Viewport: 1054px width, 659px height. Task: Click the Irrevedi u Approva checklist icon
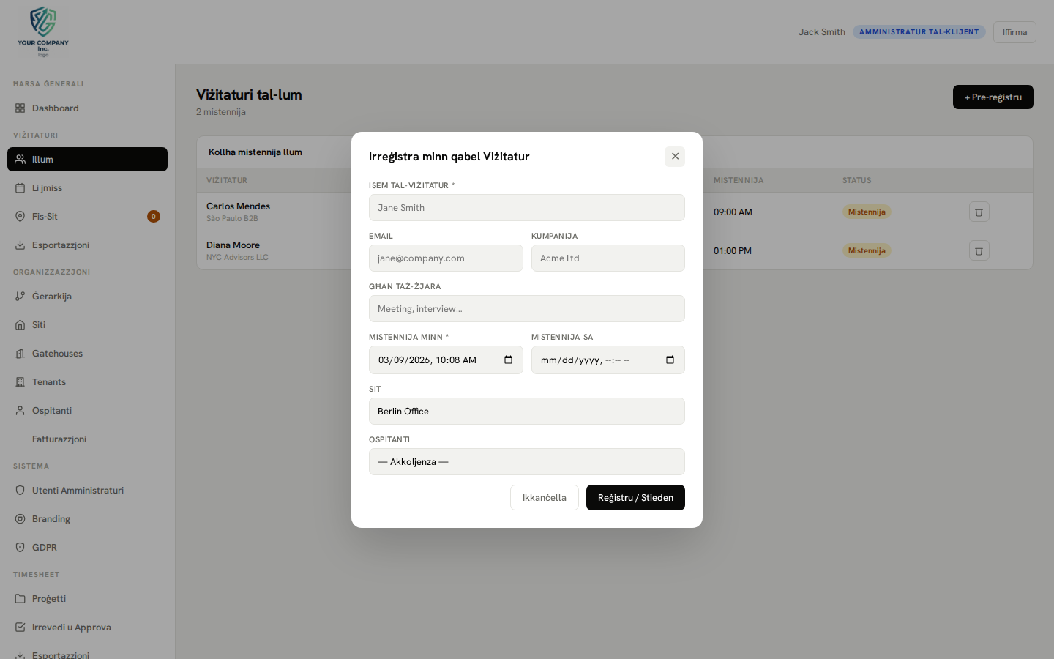point(20,627)
